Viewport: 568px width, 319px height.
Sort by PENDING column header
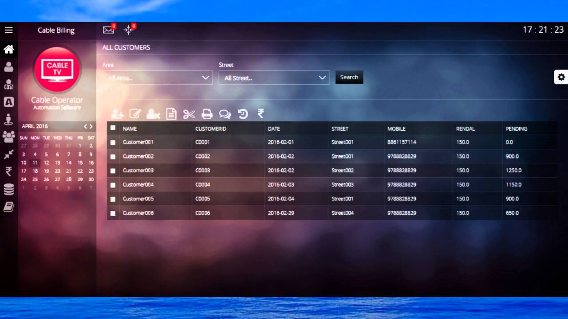pyautogui.click(x=517, y=128)
